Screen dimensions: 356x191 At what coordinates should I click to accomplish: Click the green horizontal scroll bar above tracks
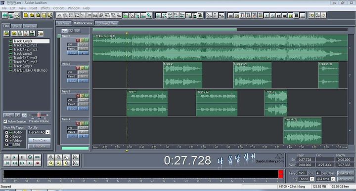pyautogui.click(x=165, y=30)
